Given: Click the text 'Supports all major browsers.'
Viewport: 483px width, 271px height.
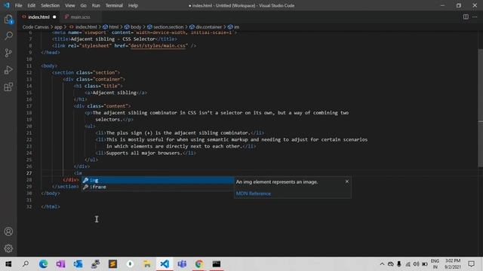Looking at the screenshot, I should 144,153.
